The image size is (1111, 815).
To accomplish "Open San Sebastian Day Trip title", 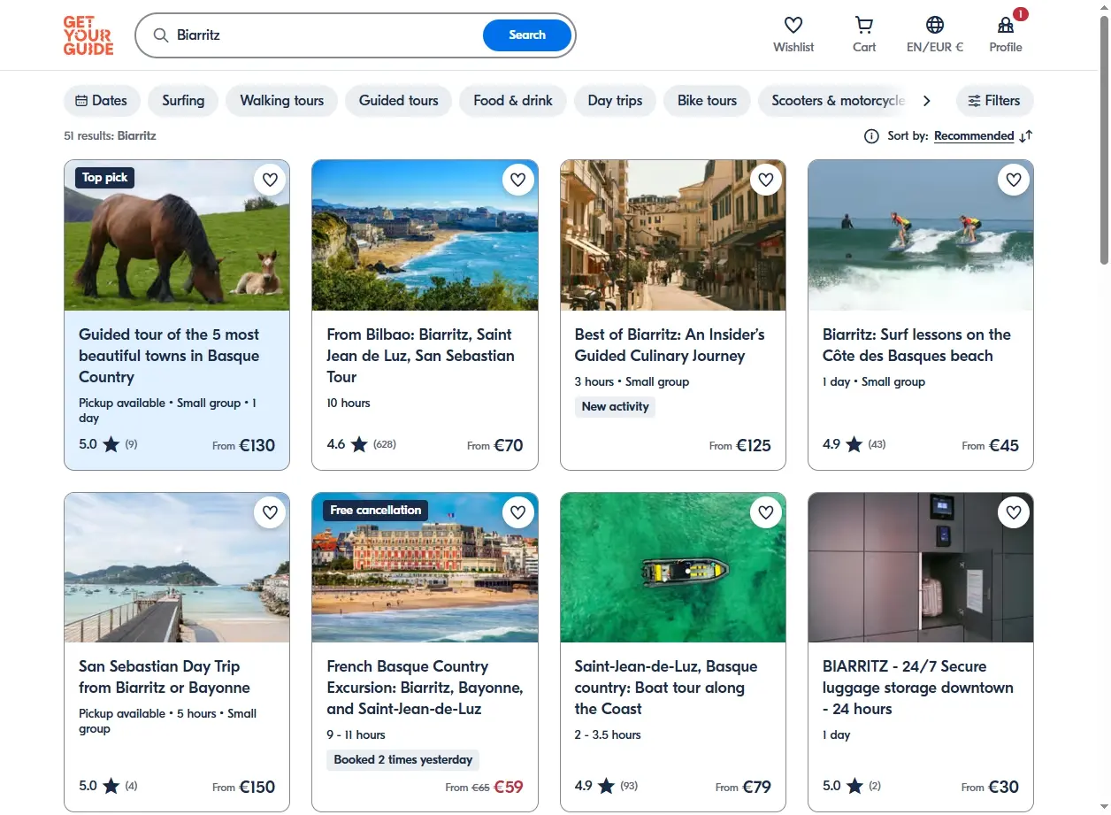I will click(x=165, y=677).
